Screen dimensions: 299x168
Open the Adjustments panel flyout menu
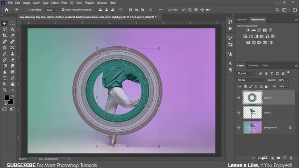(296, 20)
